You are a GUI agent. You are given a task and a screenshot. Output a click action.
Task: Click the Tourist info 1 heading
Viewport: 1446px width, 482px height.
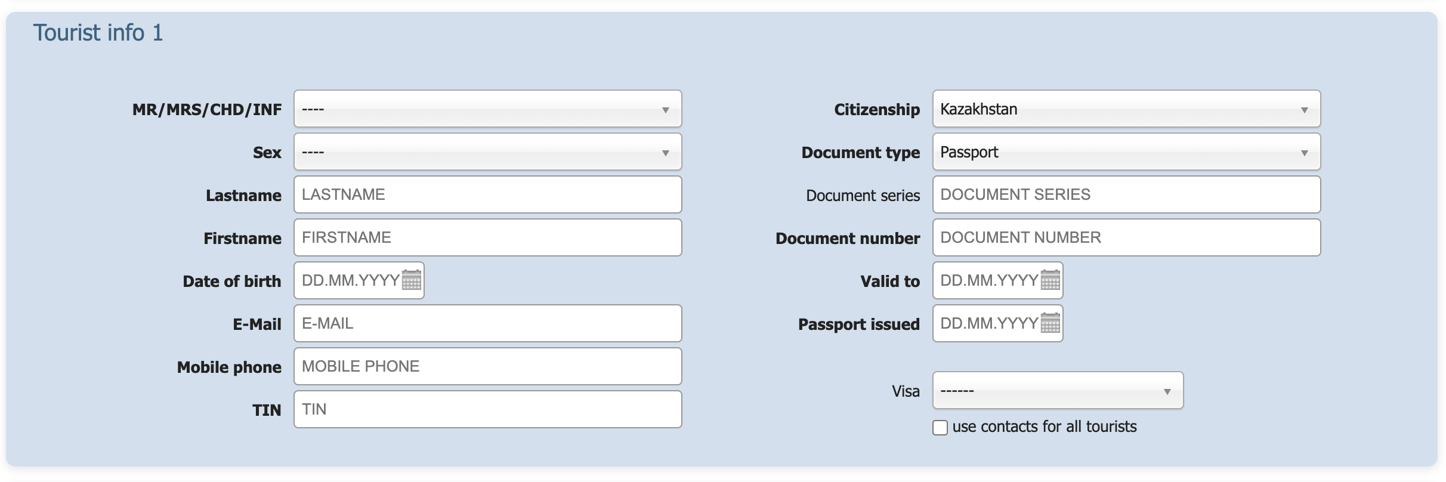[x=98, y=33]
